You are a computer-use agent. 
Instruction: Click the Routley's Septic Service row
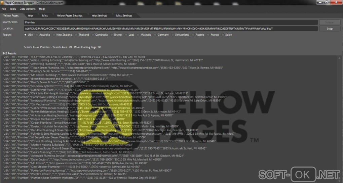click(47, 71)
